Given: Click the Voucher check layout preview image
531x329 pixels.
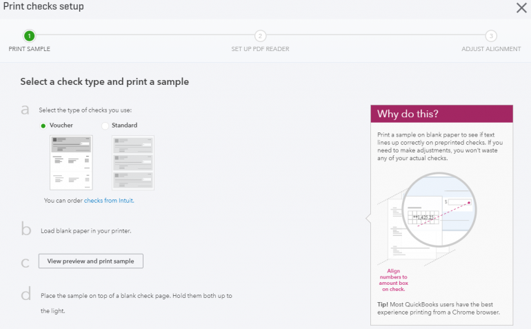Looking at the screenshot, I should pos(71,162).
